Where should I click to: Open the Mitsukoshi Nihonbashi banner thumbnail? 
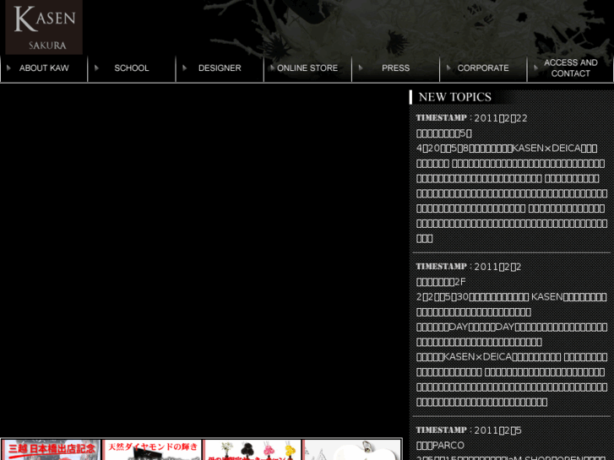pos(51,450)
